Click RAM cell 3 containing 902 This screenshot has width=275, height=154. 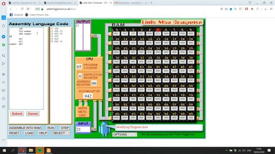[141, 33]
